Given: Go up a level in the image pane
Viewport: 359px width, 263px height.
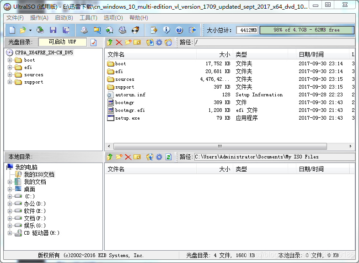Looking at the screenshot, I should (110, 42).
